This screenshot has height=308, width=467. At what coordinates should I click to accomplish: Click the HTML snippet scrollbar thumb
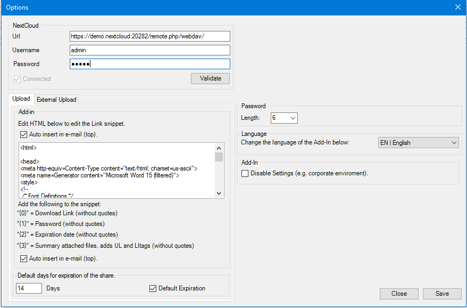tap(219, 157)
